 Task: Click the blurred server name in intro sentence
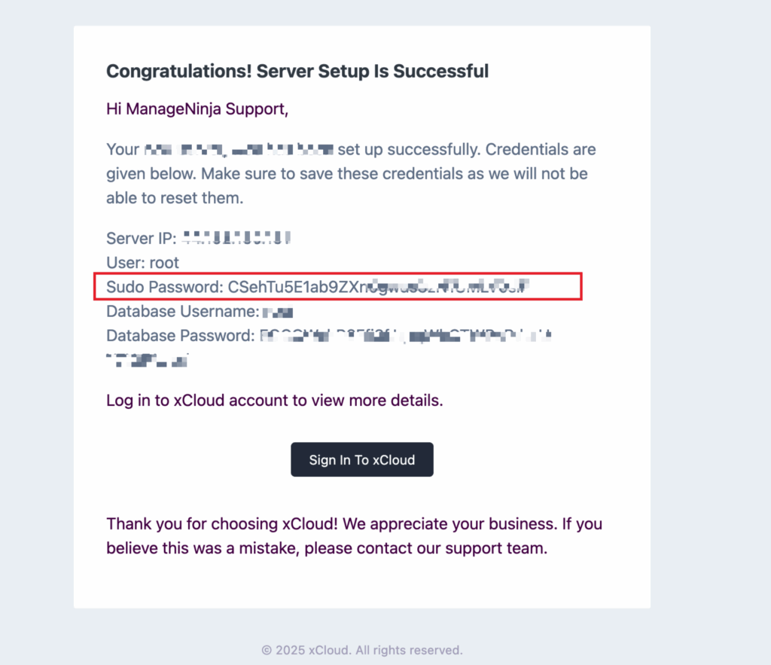click(x=239, y=150)
